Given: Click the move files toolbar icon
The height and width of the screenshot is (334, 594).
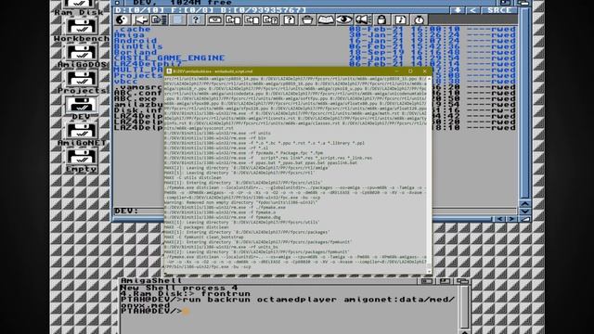Looking at the screenshot, I should click(252, 19).
